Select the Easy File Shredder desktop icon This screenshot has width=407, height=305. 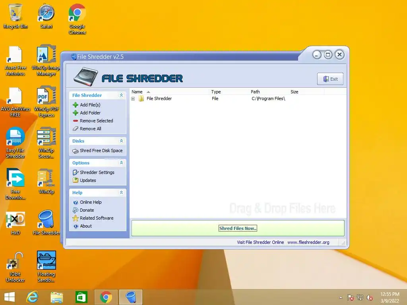coord(16,143)
